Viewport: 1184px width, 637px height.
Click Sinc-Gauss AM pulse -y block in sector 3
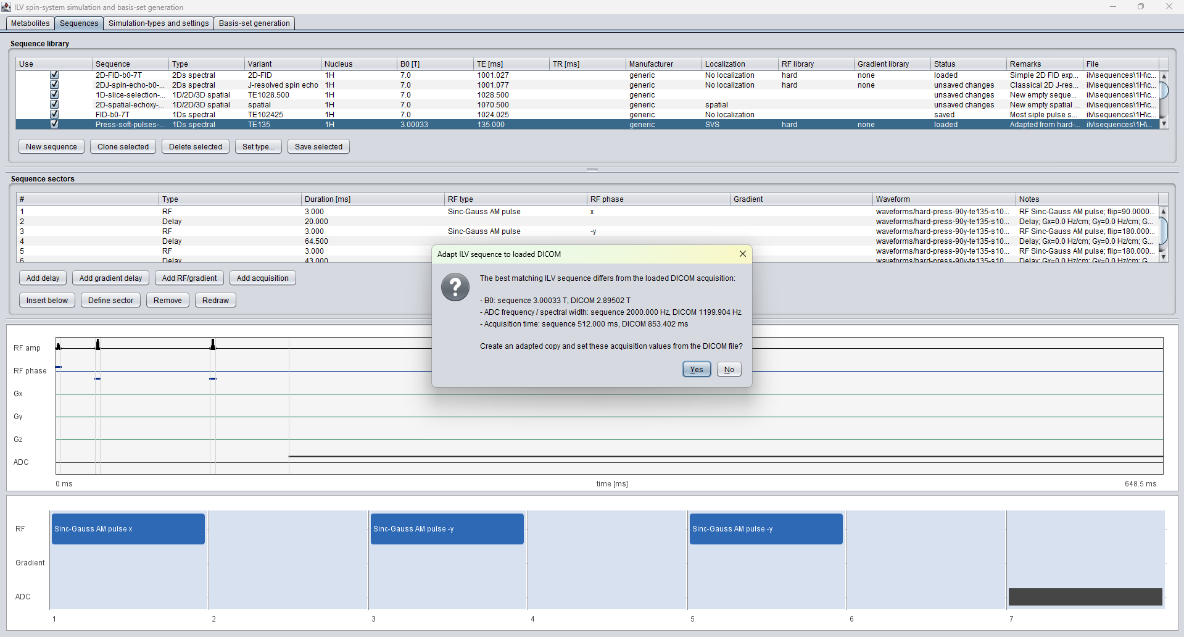point(447,529)
